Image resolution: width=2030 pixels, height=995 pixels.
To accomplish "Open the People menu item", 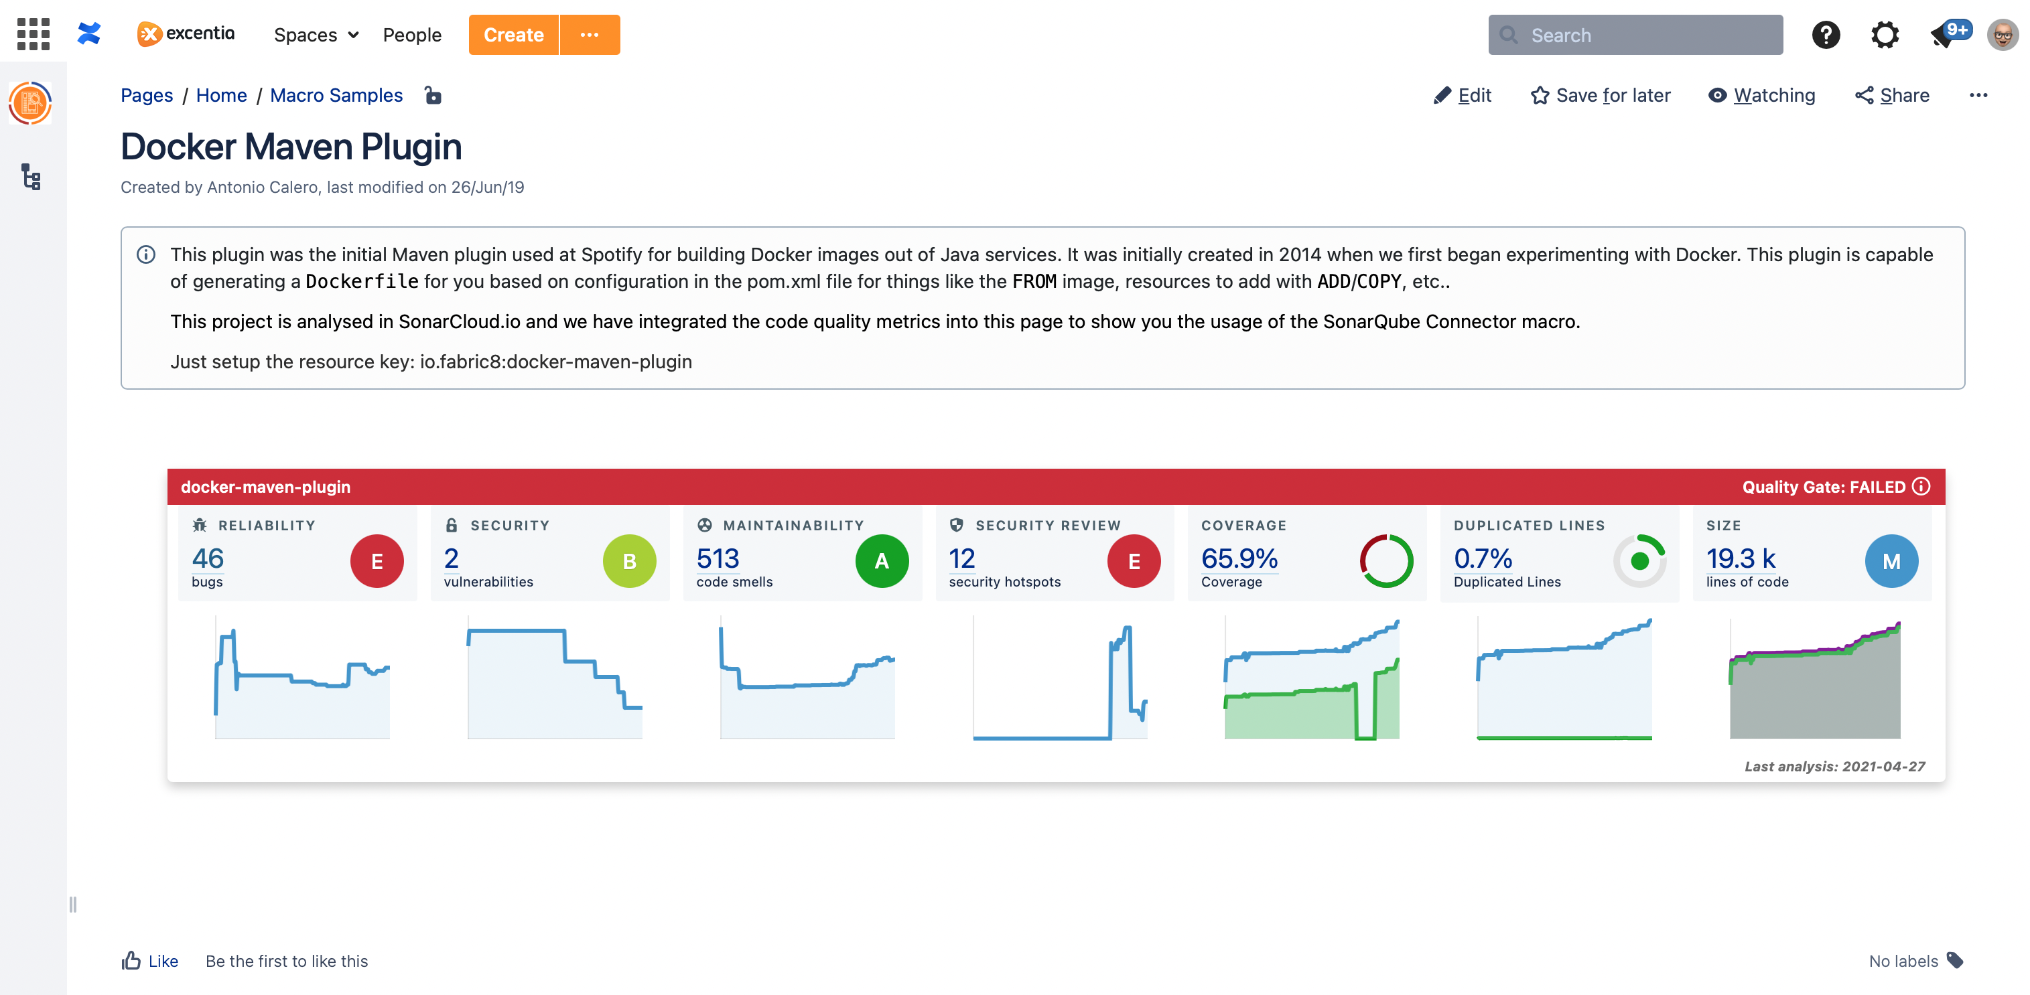I will [412, 35].
